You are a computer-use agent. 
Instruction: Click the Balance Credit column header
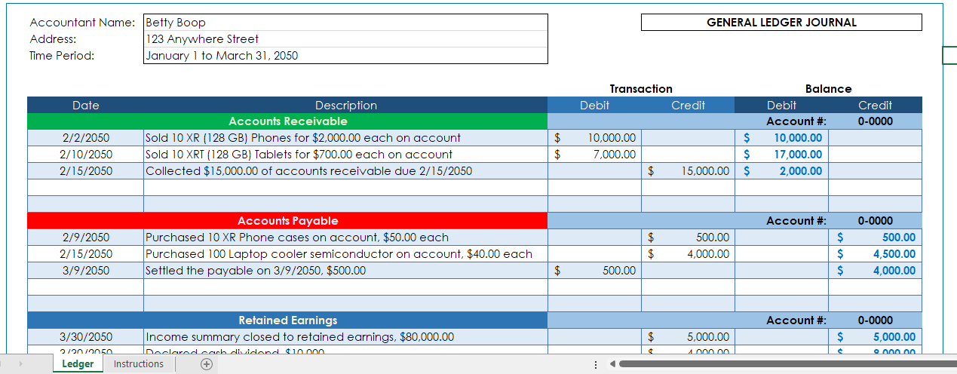tap(875, 106)
